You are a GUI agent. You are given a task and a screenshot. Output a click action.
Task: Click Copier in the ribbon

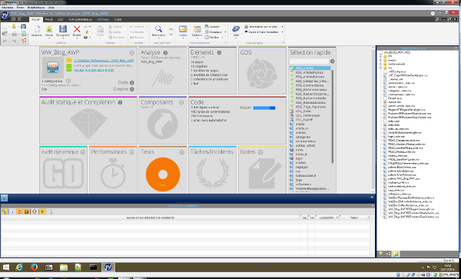tap(114, 32)
